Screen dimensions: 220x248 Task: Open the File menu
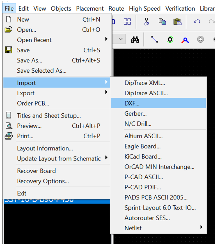click(9, 8)
